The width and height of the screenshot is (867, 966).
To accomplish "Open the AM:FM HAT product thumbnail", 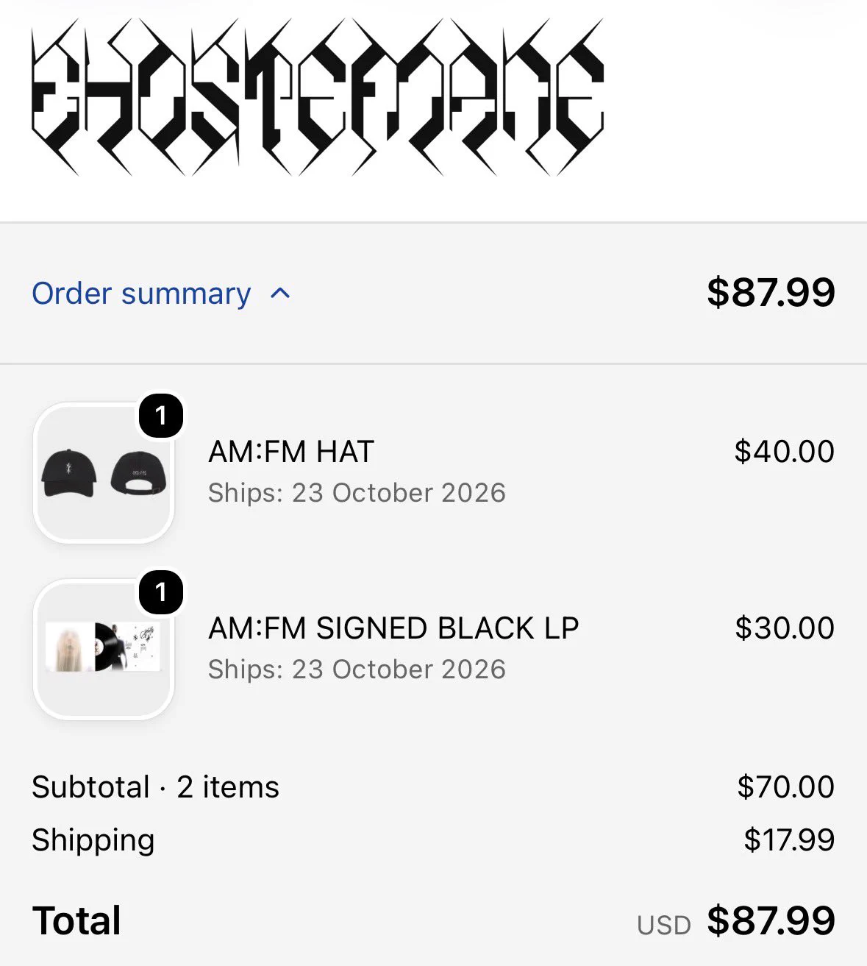I will coord(104,473).
